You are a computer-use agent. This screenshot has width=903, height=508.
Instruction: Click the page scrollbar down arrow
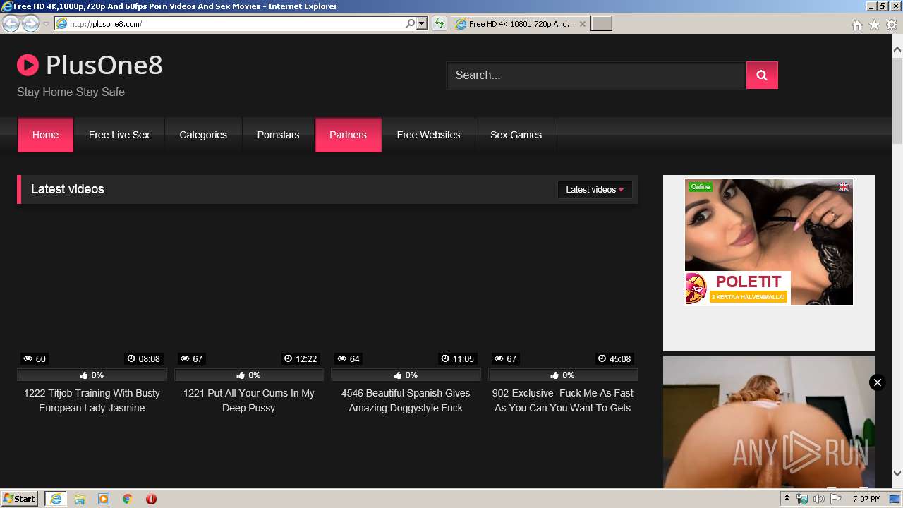click(x=897, y=473)
